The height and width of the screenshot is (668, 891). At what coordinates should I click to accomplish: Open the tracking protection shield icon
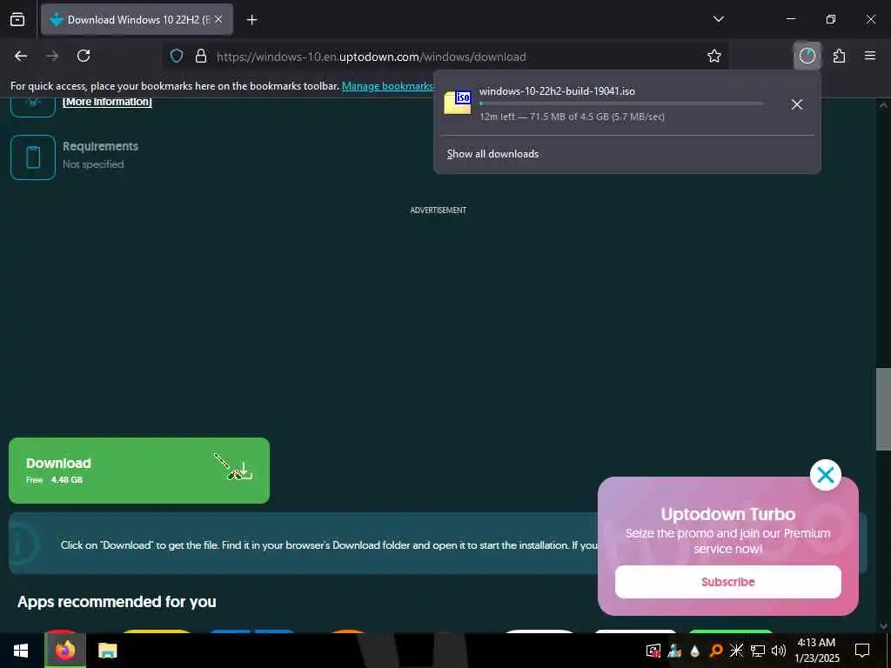(x=177, y=56)
